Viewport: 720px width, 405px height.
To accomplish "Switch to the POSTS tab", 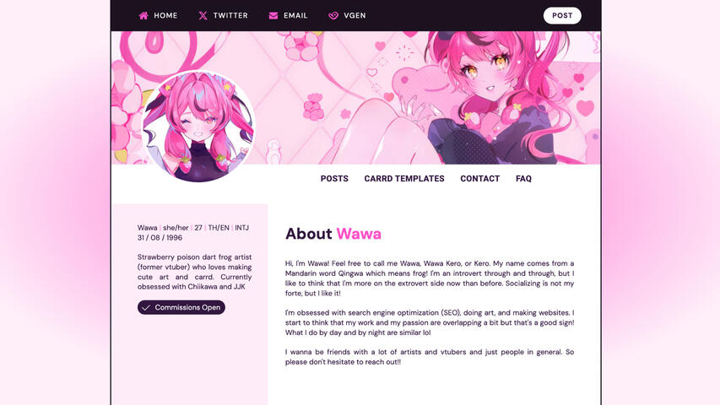I will [x=334, y=179].
